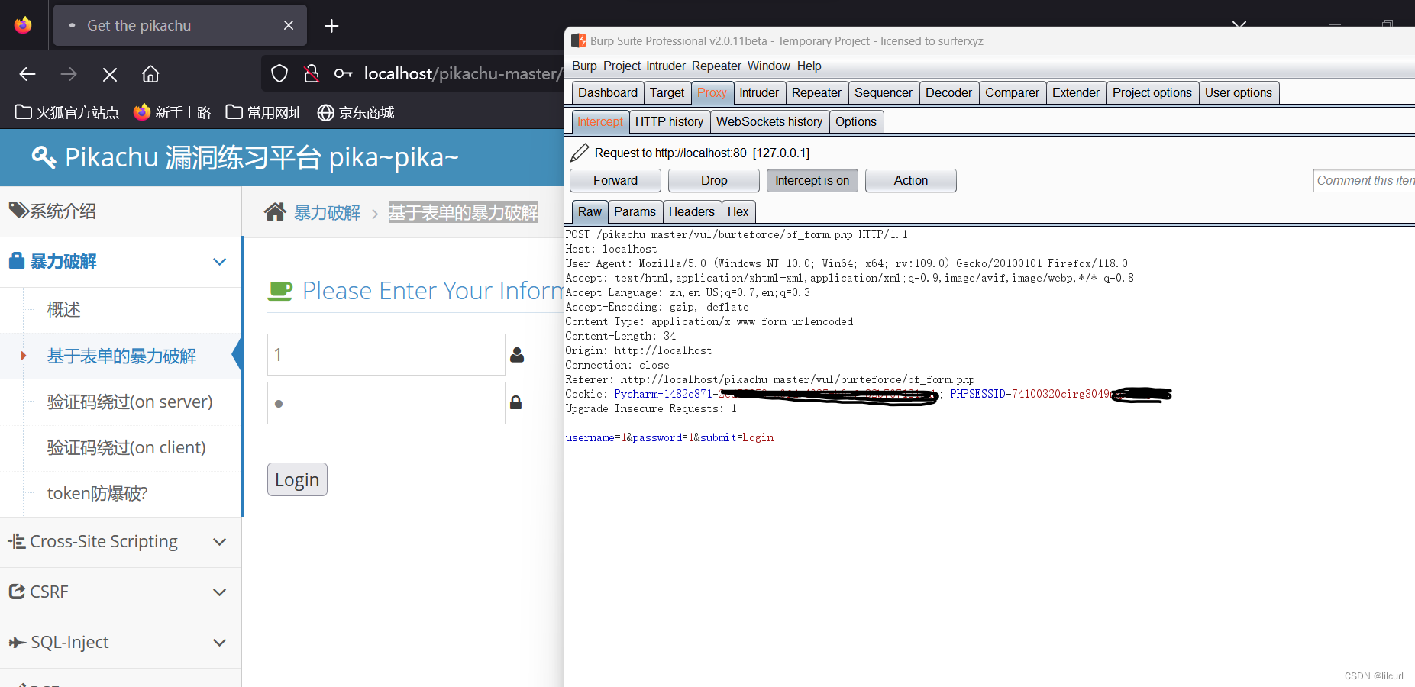Open 系统介绍 sidebar item
The height and width of the screenshot is (687, 1415).
(121, 211)
